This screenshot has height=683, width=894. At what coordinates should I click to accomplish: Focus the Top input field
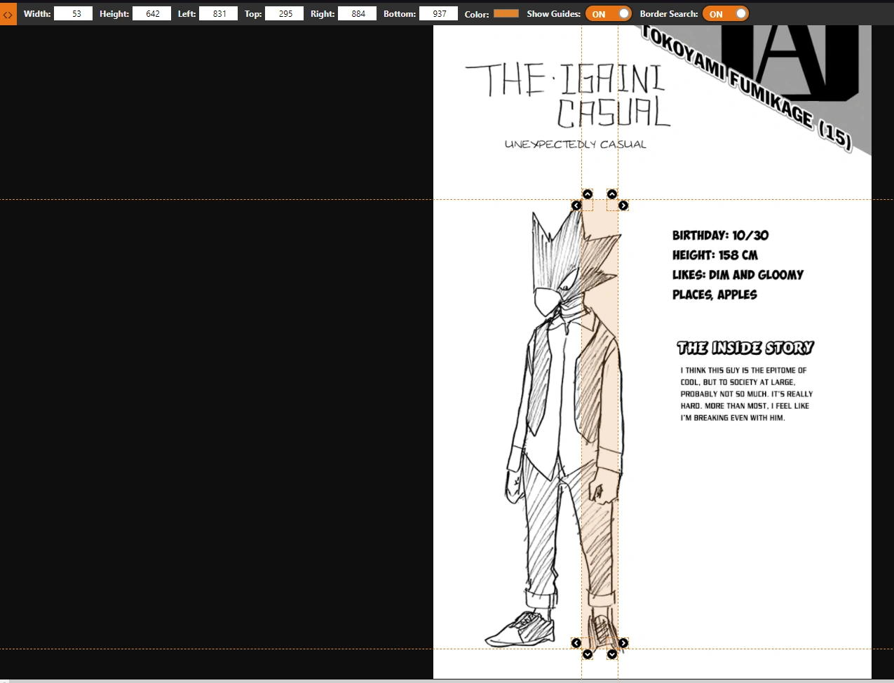pyautogui.click(x=284, y=13)
